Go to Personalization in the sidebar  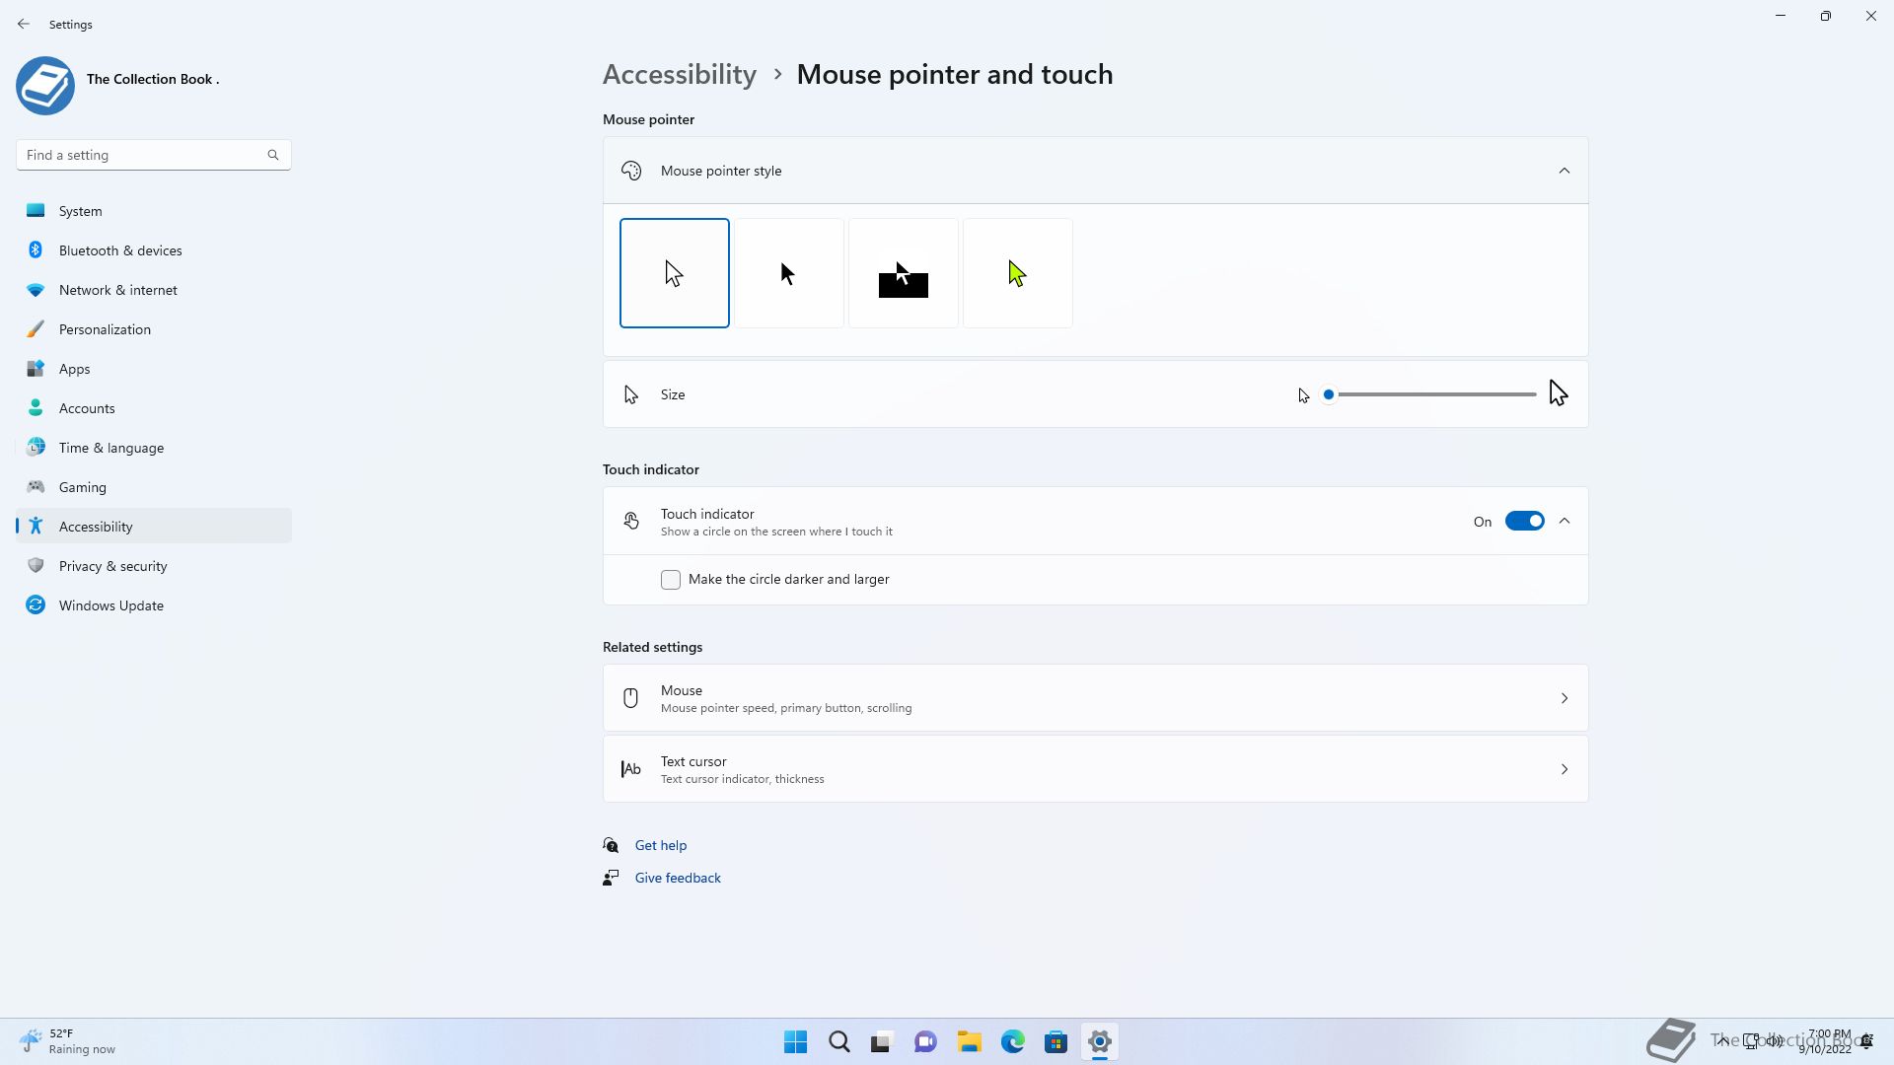pyautogui.click(x=105, y=329)
